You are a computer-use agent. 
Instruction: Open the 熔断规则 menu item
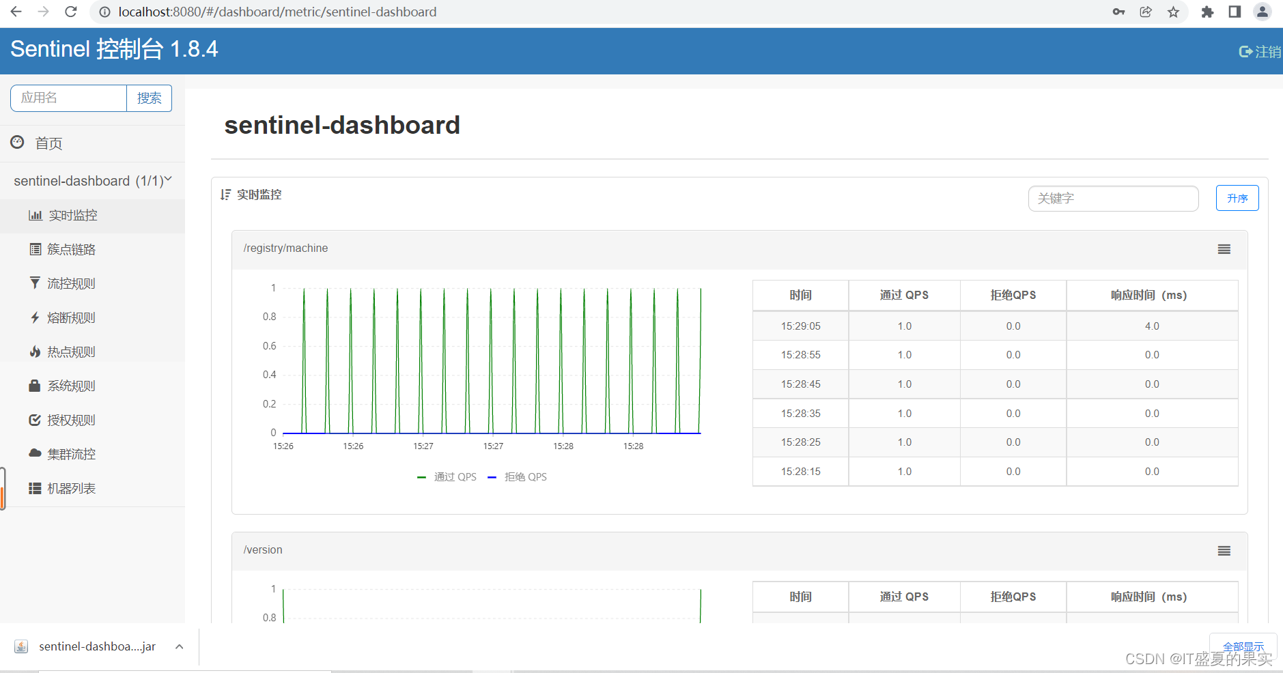92,318
